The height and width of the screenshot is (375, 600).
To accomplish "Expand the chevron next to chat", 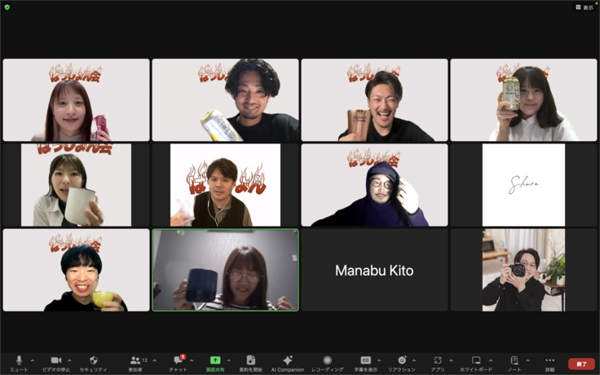I will [192, 360].
